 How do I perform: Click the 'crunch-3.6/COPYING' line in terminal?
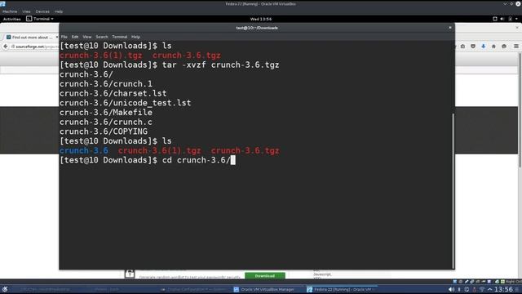point(104,131)
